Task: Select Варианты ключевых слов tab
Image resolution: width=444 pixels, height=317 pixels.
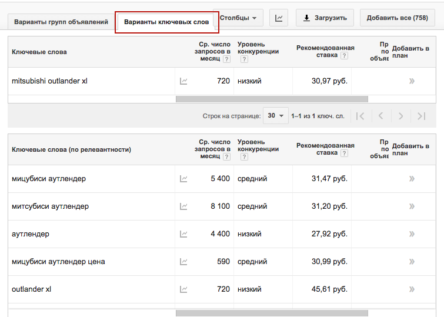Action: coord(166,22)
